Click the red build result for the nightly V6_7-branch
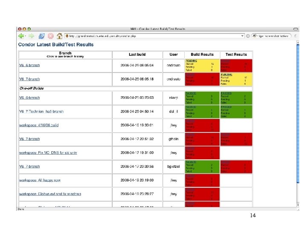Viewport: 307px width, 230px height. click(x=202, y=79)
